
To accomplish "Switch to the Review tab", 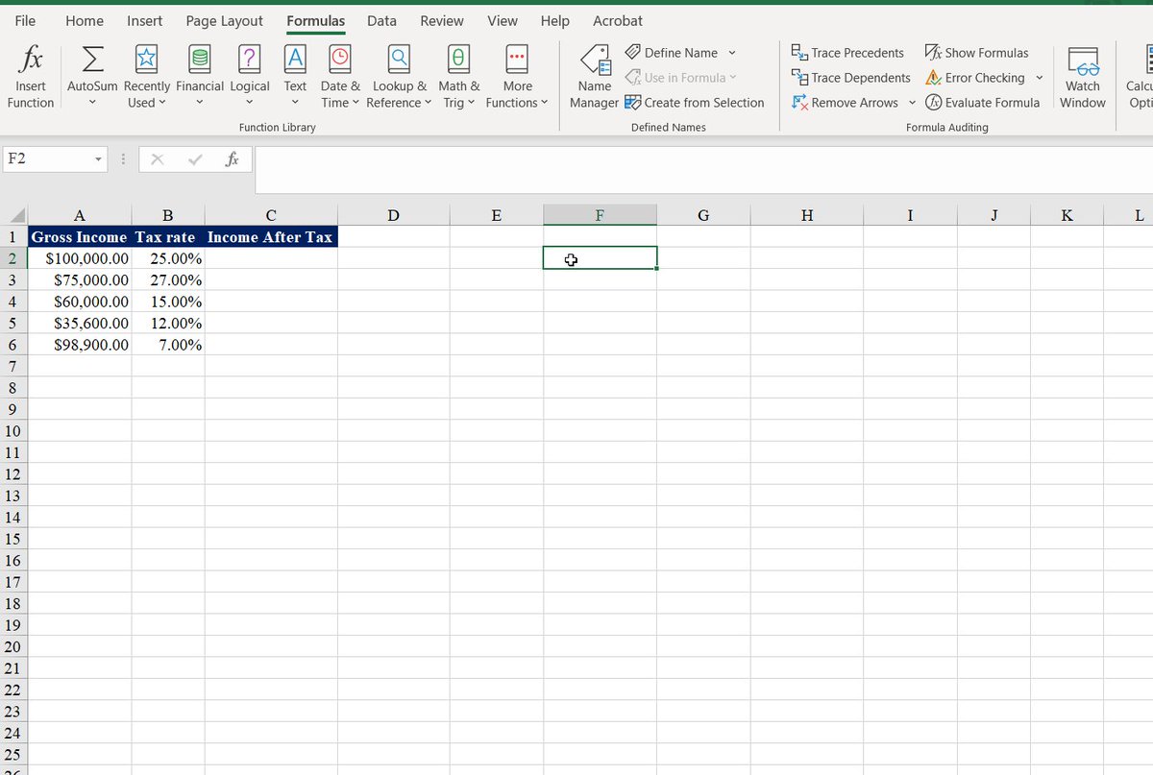I will pos(442,20).
